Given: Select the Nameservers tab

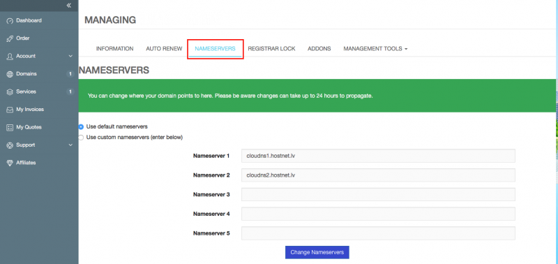Looking at the screenshot, I should coord(215,49).
